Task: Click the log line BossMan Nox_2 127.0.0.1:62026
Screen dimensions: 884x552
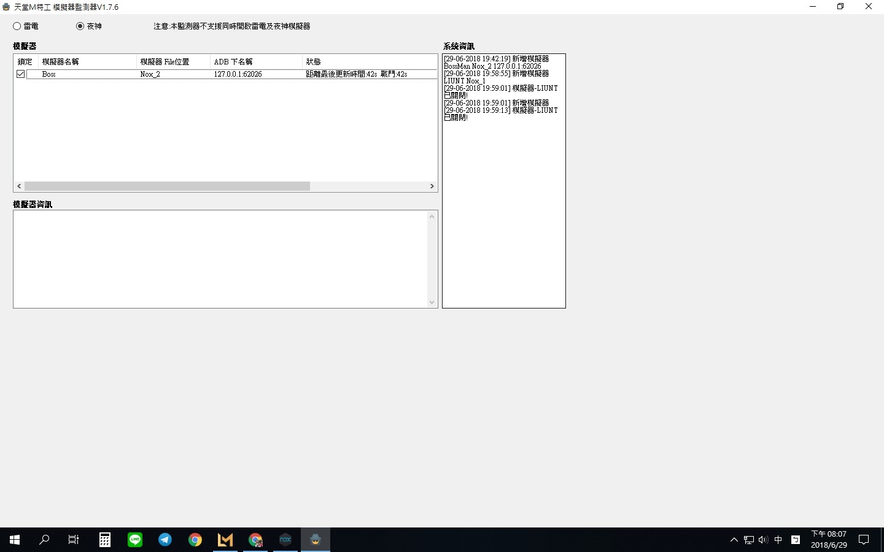Action: click(x=492, y=66)
